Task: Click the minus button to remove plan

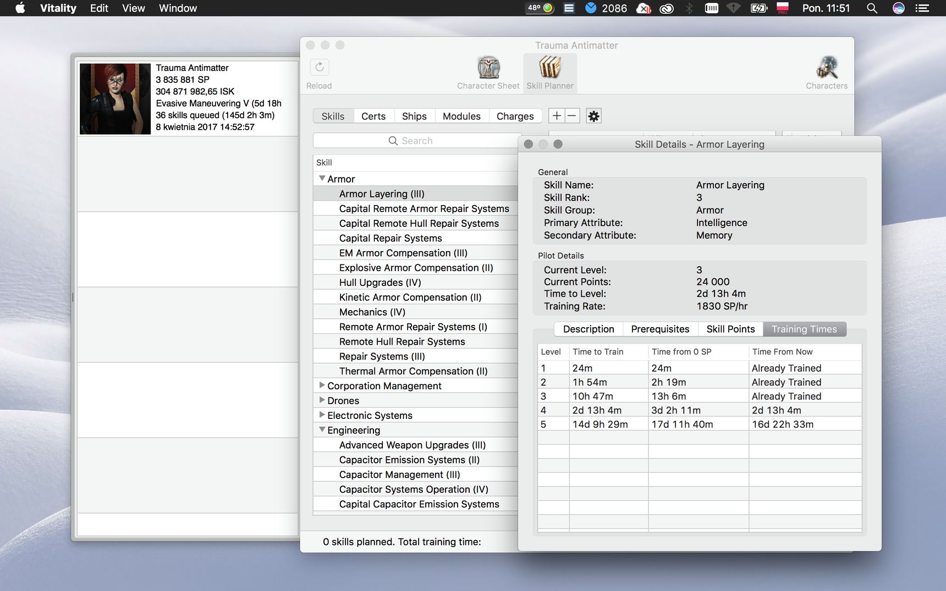Action: 572,116
